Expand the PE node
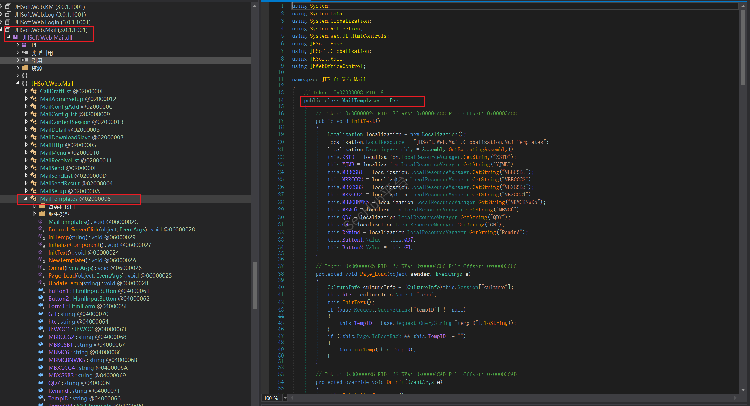Viewport: 750px width, 406px height. [18, 45]
